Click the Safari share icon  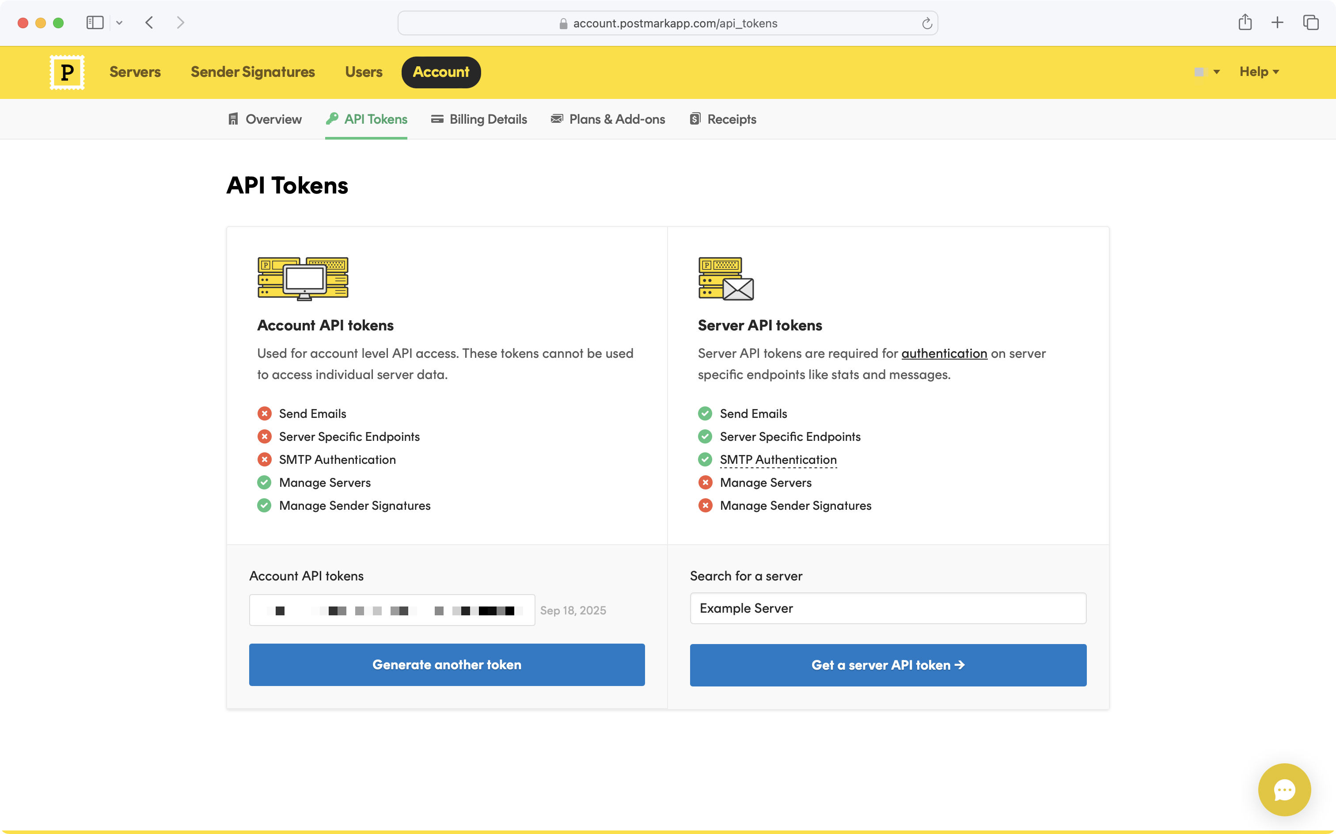pos(1245,23)
